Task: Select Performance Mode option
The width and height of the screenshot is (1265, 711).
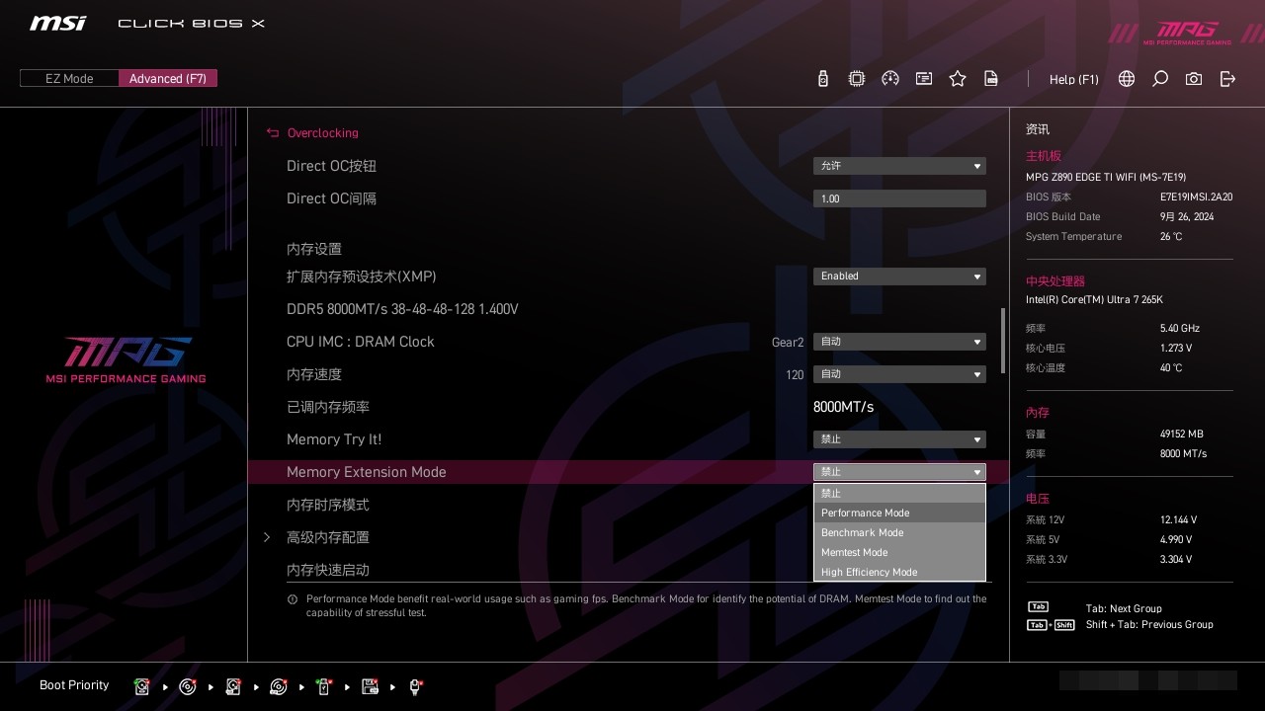Action: click(899, 513)
